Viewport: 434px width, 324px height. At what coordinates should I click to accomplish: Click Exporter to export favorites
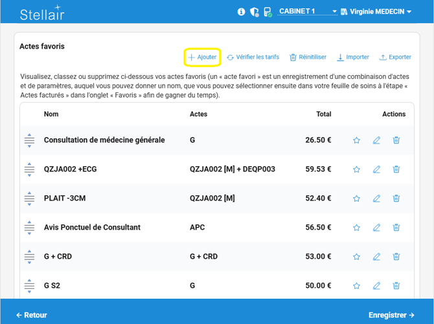coord(395,57)
